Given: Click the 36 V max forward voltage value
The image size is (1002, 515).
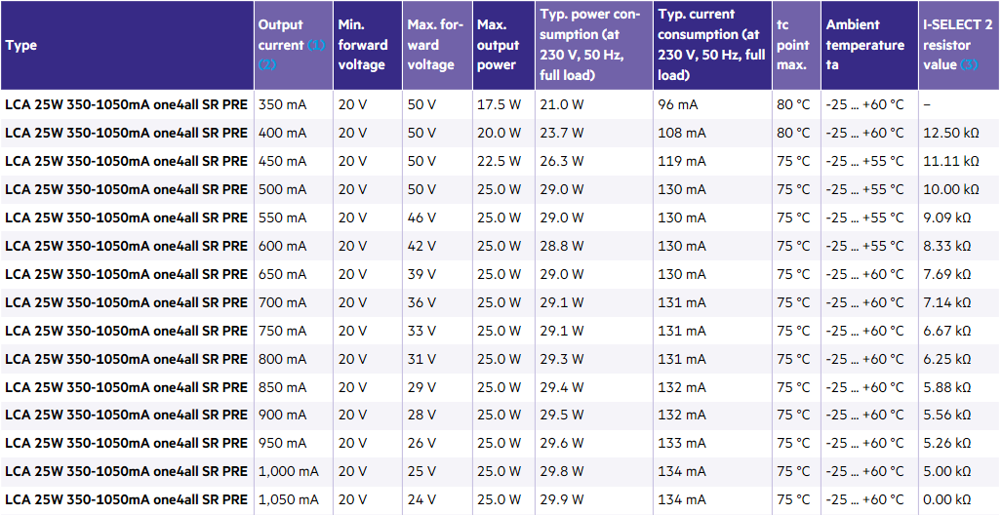Looking at the screenshot, I should (421, 302).
